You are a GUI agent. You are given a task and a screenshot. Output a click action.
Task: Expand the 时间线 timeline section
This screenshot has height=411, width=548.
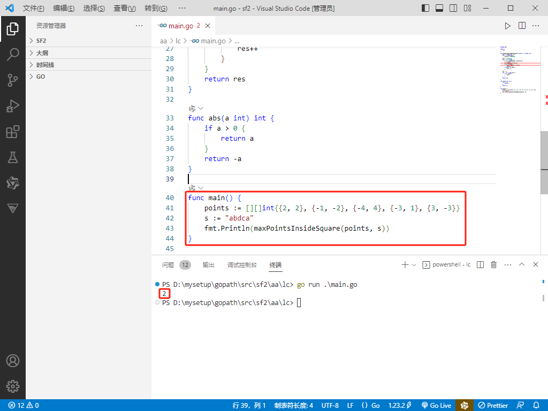tap(88, 65)
